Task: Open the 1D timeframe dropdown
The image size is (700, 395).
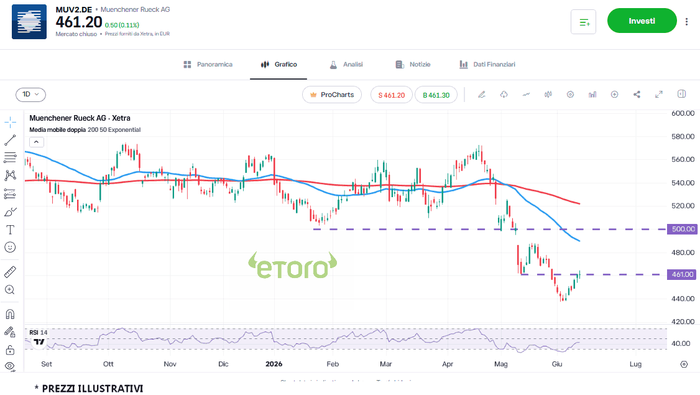Action: point(31,95)
